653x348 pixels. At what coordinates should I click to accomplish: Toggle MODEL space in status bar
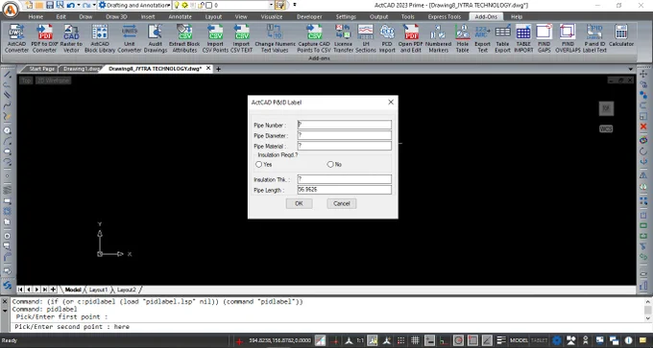click(x=519, y=340)
